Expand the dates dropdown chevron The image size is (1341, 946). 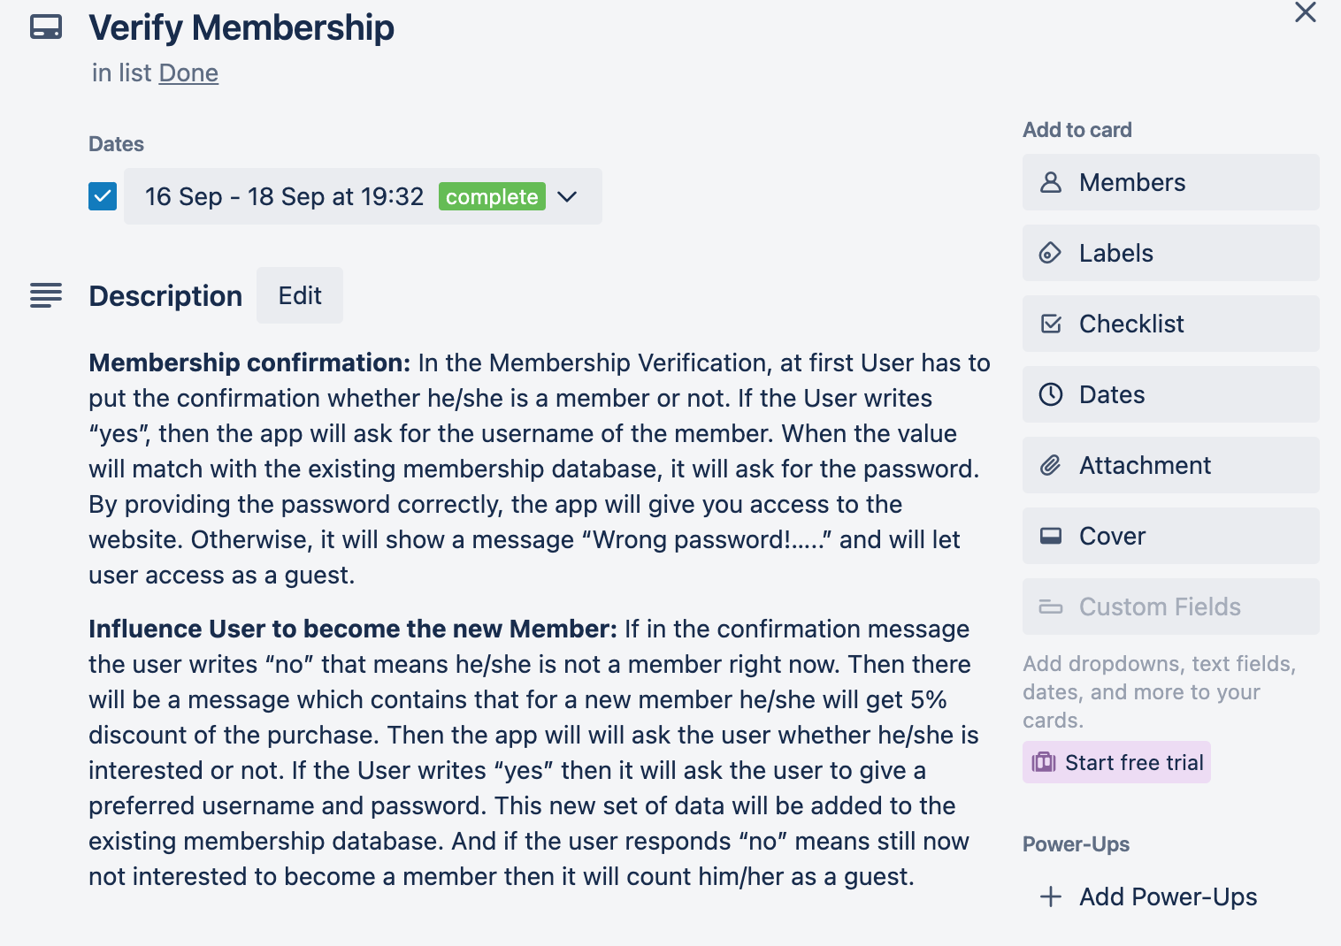[568, 196]
